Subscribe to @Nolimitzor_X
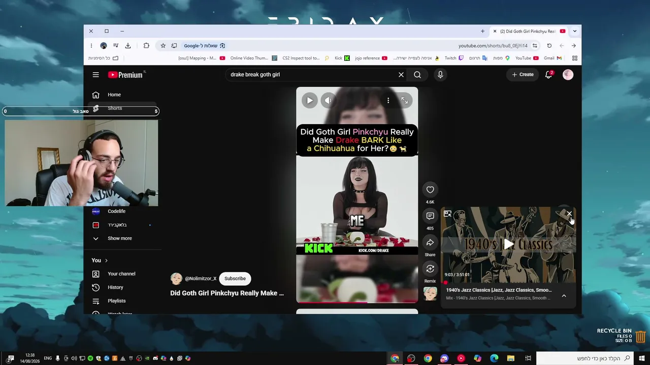Image resolution: width=650 pixels, height=365 pixels. [235, 278]
